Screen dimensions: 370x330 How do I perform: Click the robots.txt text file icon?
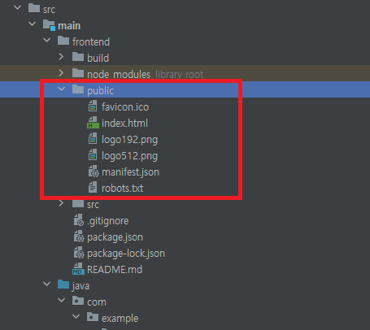click(x=93, y=187)
